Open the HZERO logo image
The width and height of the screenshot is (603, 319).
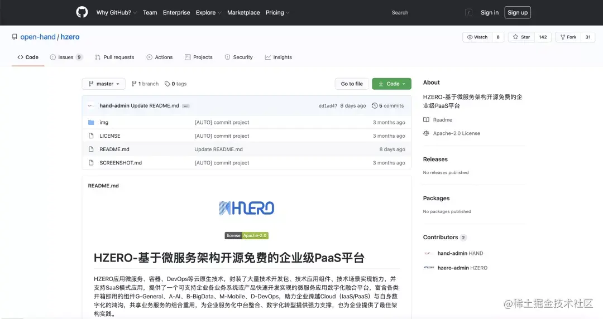(247, 208)
